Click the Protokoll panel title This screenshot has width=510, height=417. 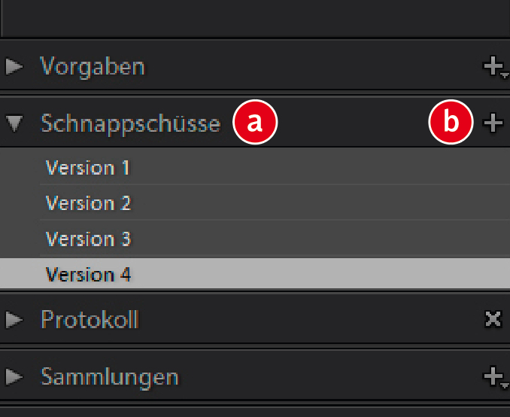(x=90, y=320)
